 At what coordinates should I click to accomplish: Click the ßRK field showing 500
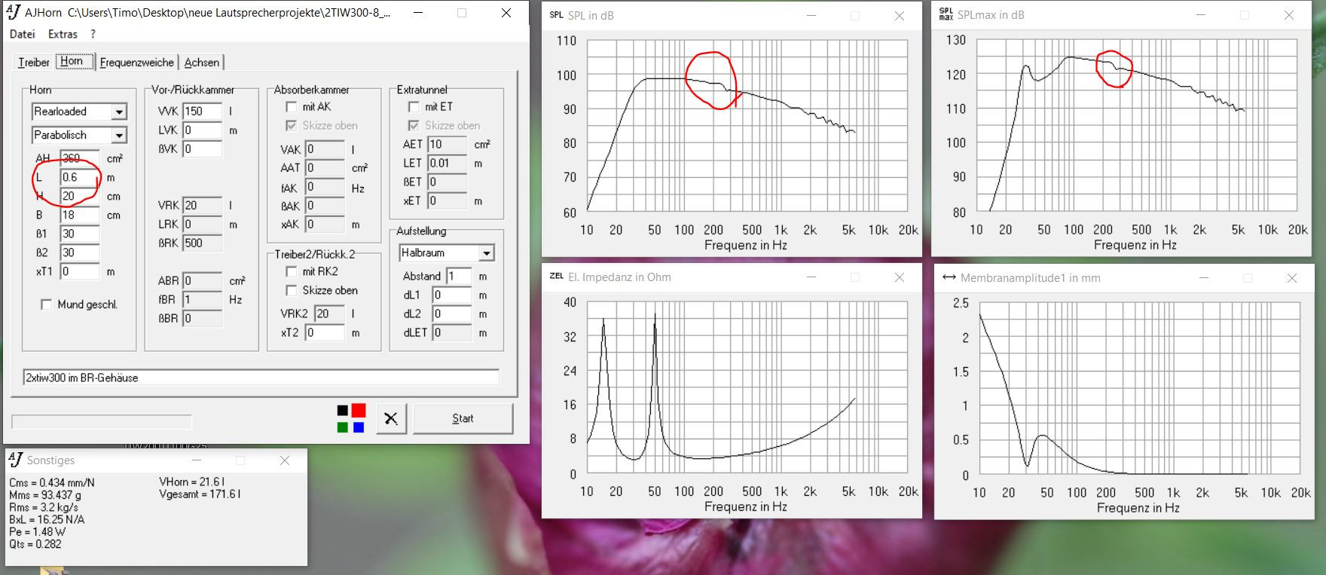tap(203, 243)
